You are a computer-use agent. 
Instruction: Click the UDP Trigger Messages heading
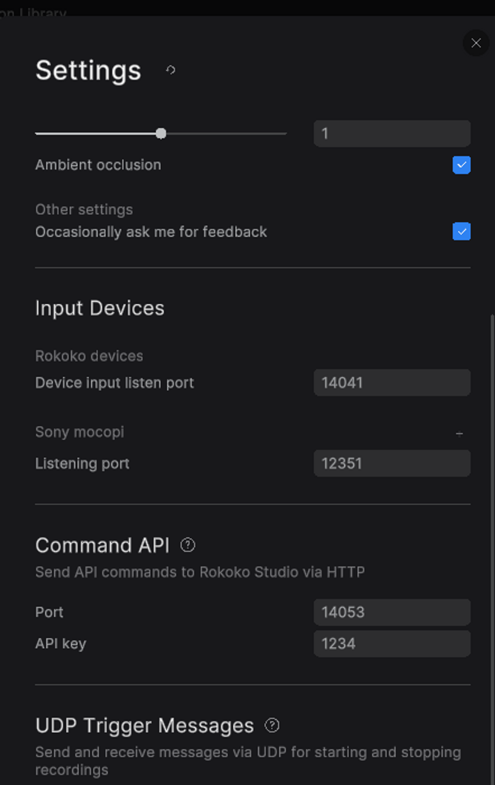145,725
